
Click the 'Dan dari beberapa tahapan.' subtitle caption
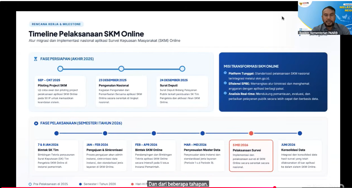[x=178, y=184]
